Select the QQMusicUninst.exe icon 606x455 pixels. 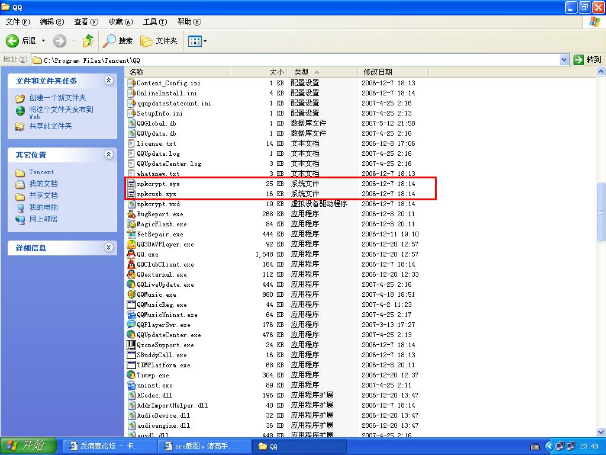(x=131, y=315)
